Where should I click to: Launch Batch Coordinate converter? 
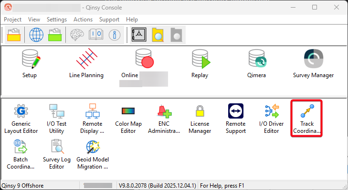(21, 155)
